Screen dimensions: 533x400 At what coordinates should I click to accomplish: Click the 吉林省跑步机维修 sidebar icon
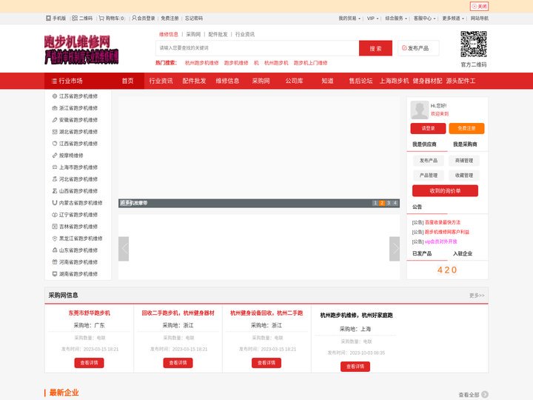click(54, 227)
